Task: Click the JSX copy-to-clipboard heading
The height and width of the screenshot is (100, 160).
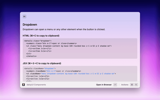Action: tap(42, 63)
